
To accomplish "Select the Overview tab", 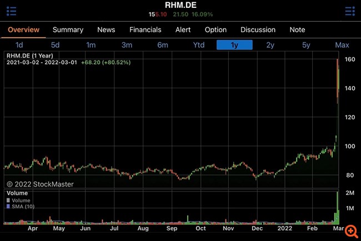I will [x=24, y=29].
